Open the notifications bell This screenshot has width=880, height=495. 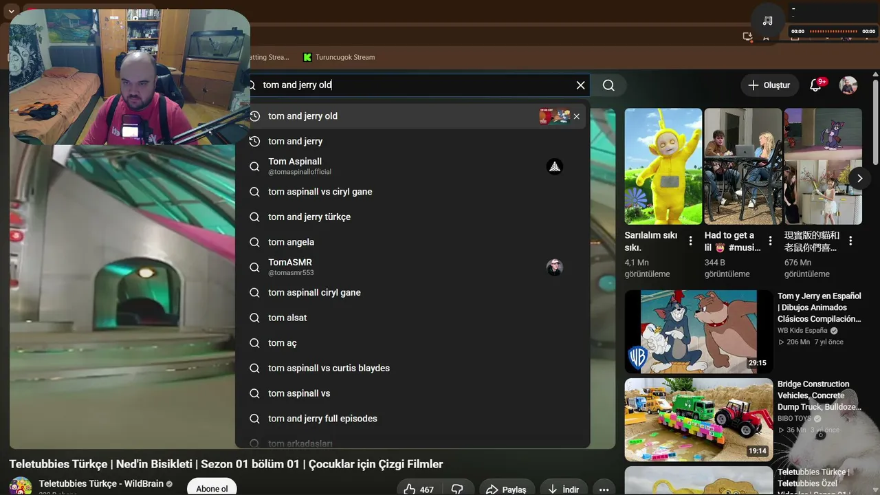[x=816, y=85]
